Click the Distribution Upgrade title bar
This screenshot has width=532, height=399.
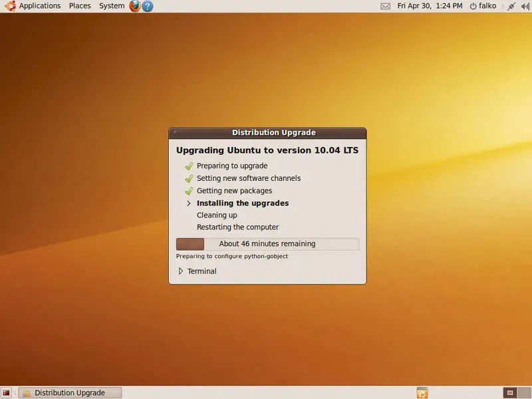pyautogui.click(x=268, y=132)
